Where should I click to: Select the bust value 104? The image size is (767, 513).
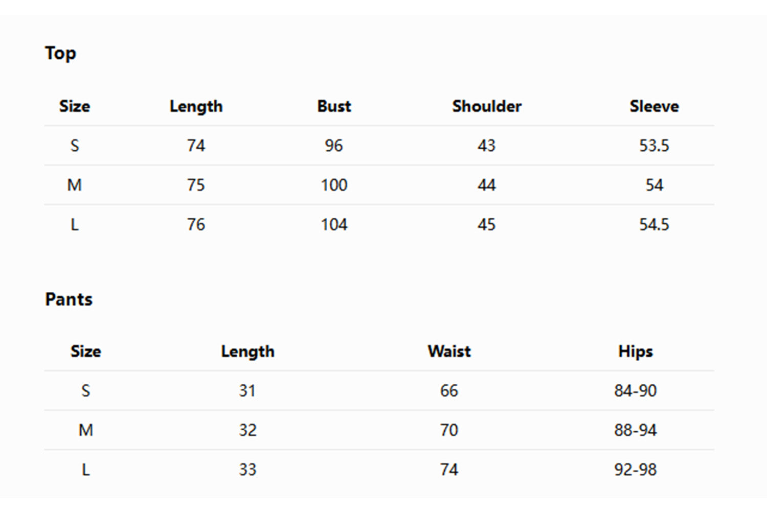pyautogui.click(x=334, y=224)
